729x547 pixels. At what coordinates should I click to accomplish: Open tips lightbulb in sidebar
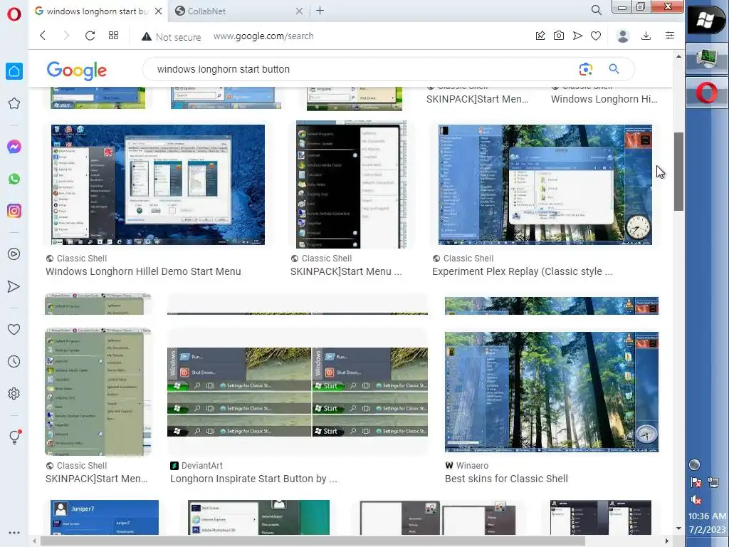click(x=14, y=437)
